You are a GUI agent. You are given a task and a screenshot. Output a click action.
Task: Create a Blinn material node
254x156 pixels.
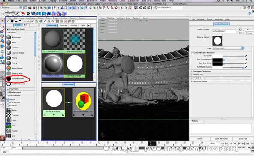11,42
